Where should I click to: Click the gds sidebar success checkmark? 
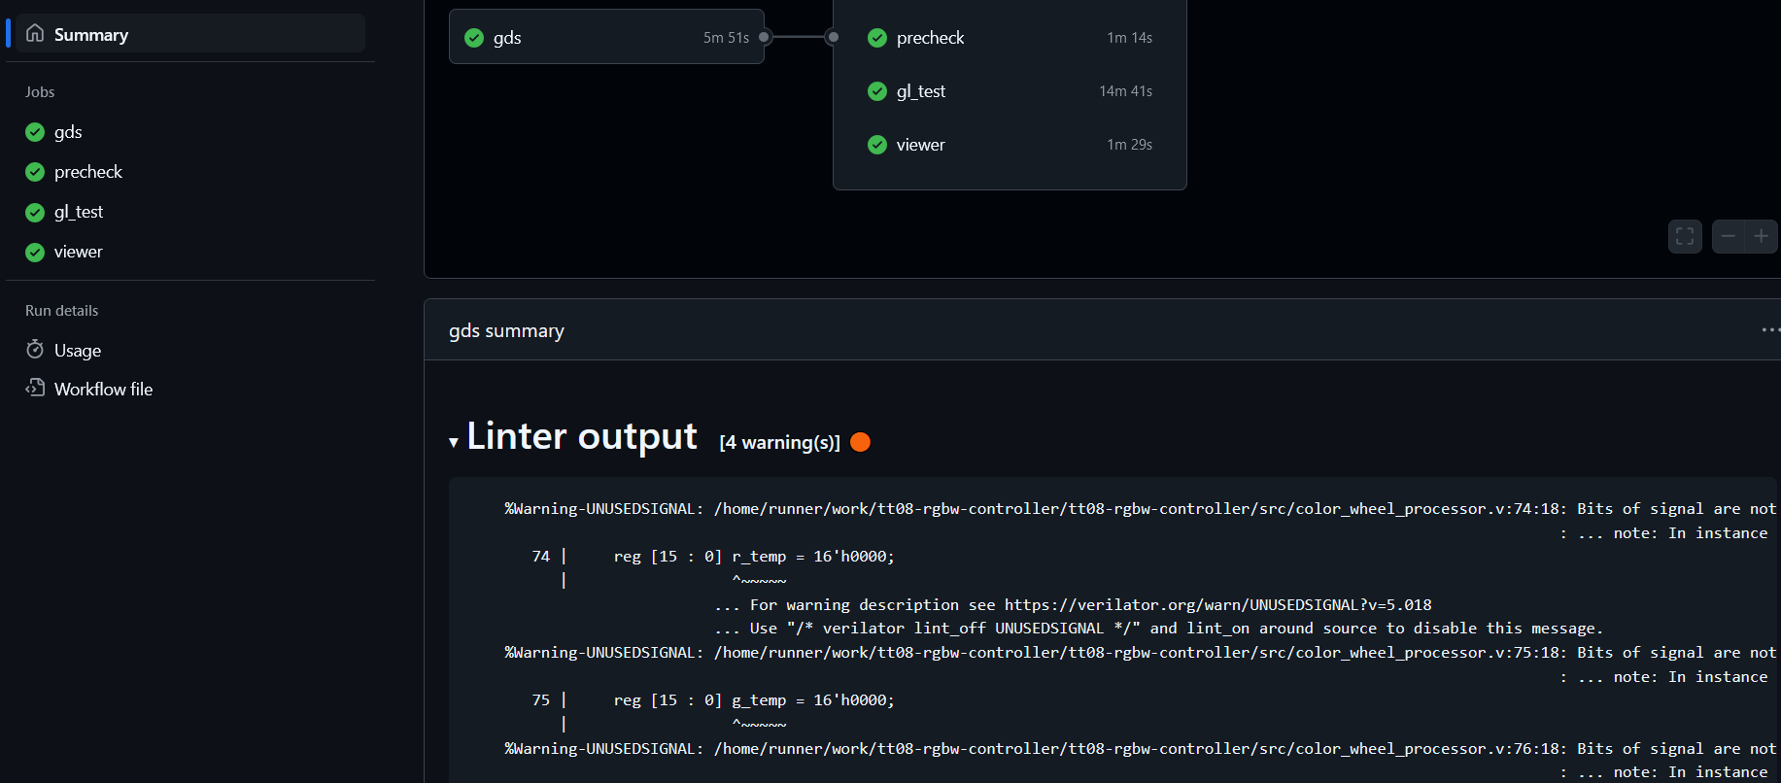point(35,132)
